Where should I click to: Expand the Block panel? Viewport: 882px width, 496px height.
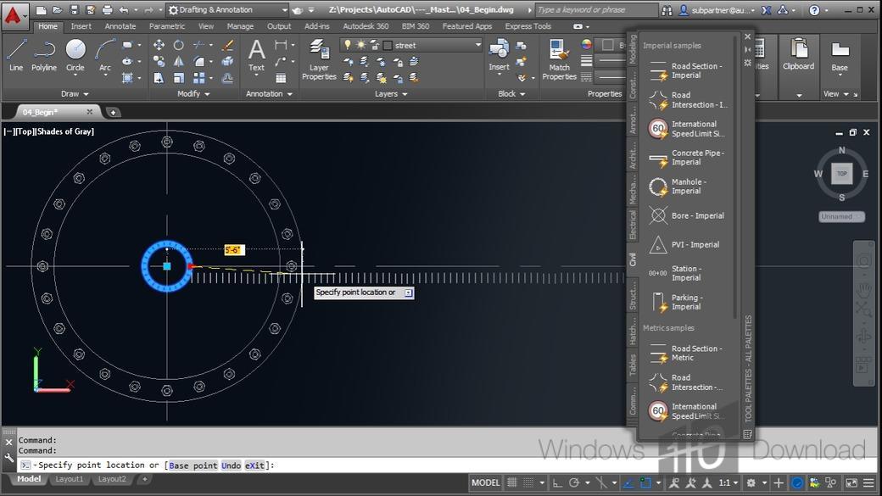pos(511,94)
